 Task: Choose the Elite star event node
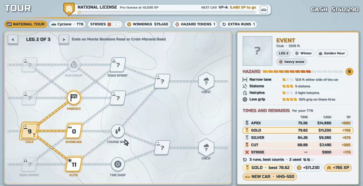coord(74,165)
